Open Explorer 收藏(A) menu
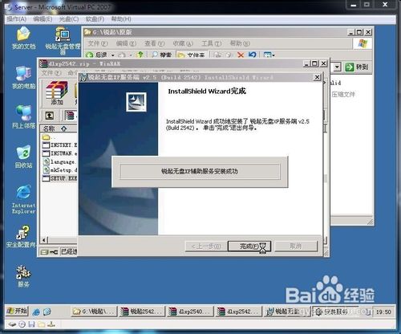The width and height of the screenshot is (401, 334). [183, 43]
